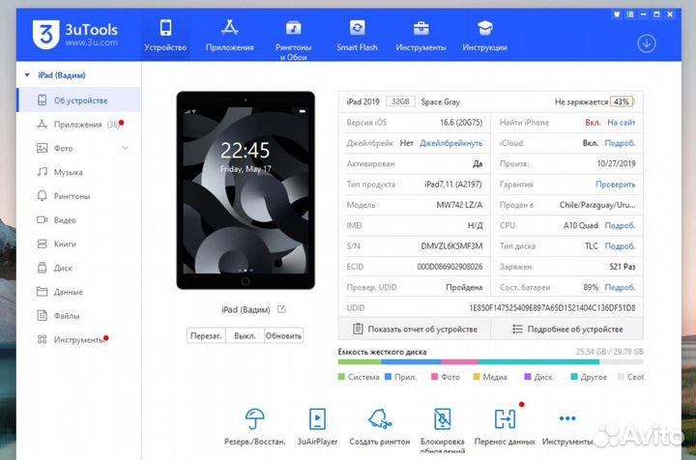Screen dimensions: 696x460
Task: Click Подробнее об устройстве button
Action: 567,330
